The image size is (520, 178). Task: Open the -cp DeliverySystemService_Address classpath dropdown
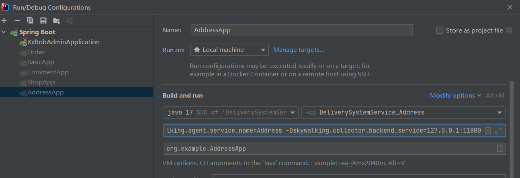click(x=403, y=113)
